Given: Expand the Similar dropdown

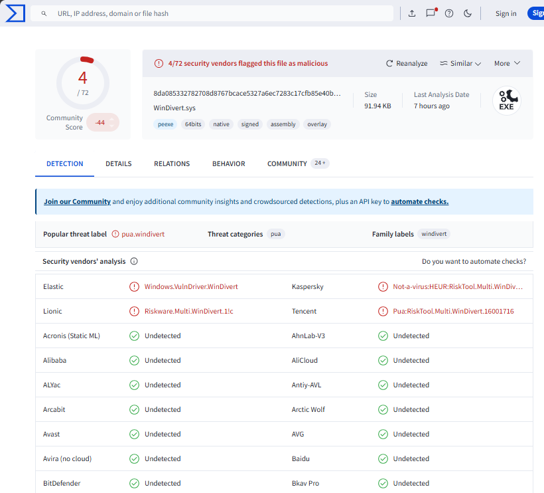Looking at the screenshot, I should (460, 64).
